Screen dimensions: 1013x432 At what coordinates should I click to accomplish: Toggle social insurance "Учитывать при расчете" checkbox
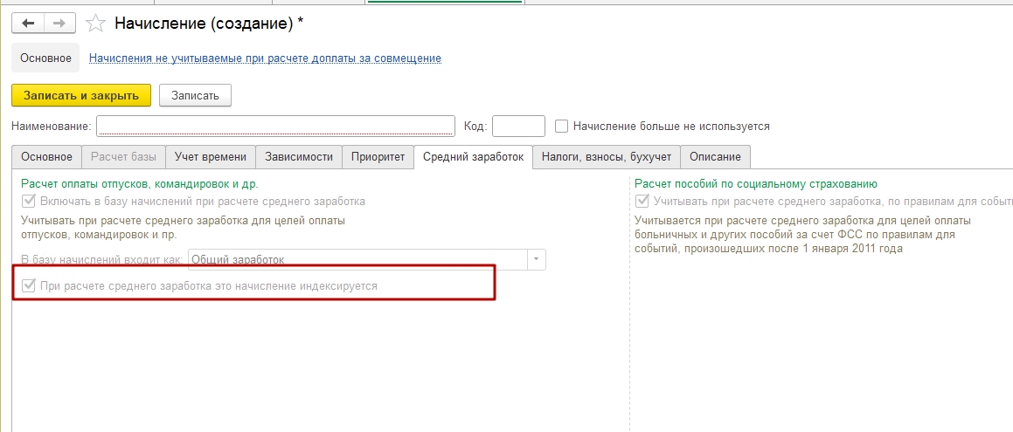tap(642, 202)
